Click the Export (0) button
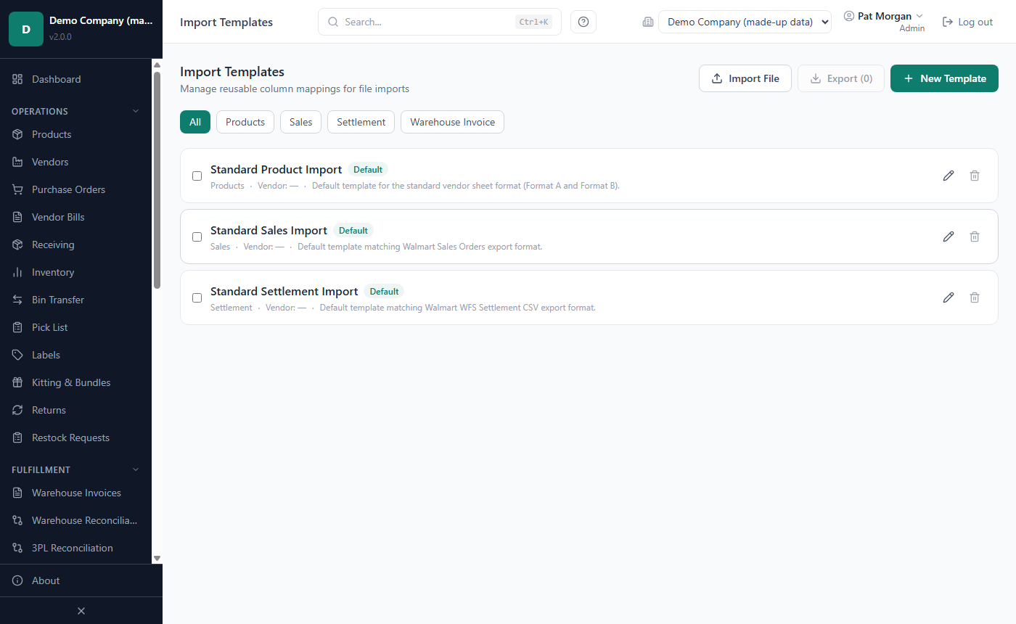 tap(841, 78)
